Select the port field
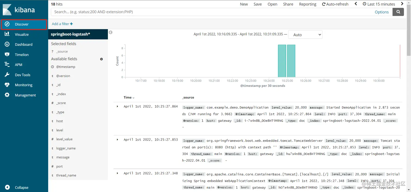411x192 pixels. tap(59, 166)
